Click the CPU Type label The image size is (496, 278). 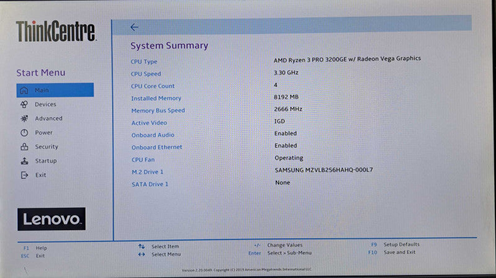point(144,61)
